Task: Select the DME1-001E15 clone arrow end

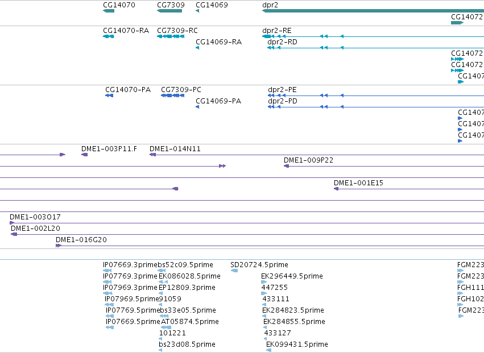Action: [336, 189]
